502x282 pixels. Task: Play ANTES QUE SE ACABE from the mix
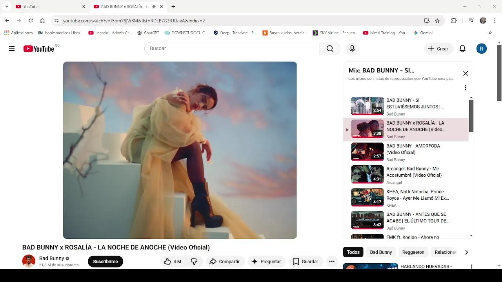tap(406, 221)
